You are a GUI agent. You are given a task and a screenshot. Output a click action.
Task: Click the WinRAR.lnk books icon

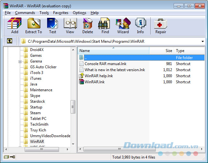tap(81, 82)
